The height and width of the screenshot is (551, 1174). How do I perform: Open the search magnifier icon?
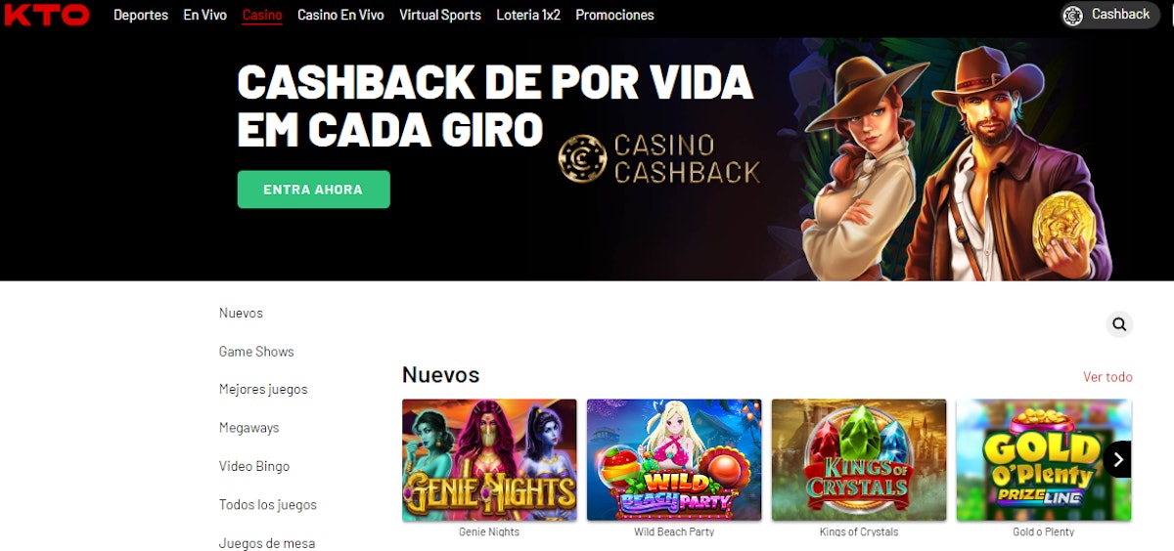(x=1119, y=324)
